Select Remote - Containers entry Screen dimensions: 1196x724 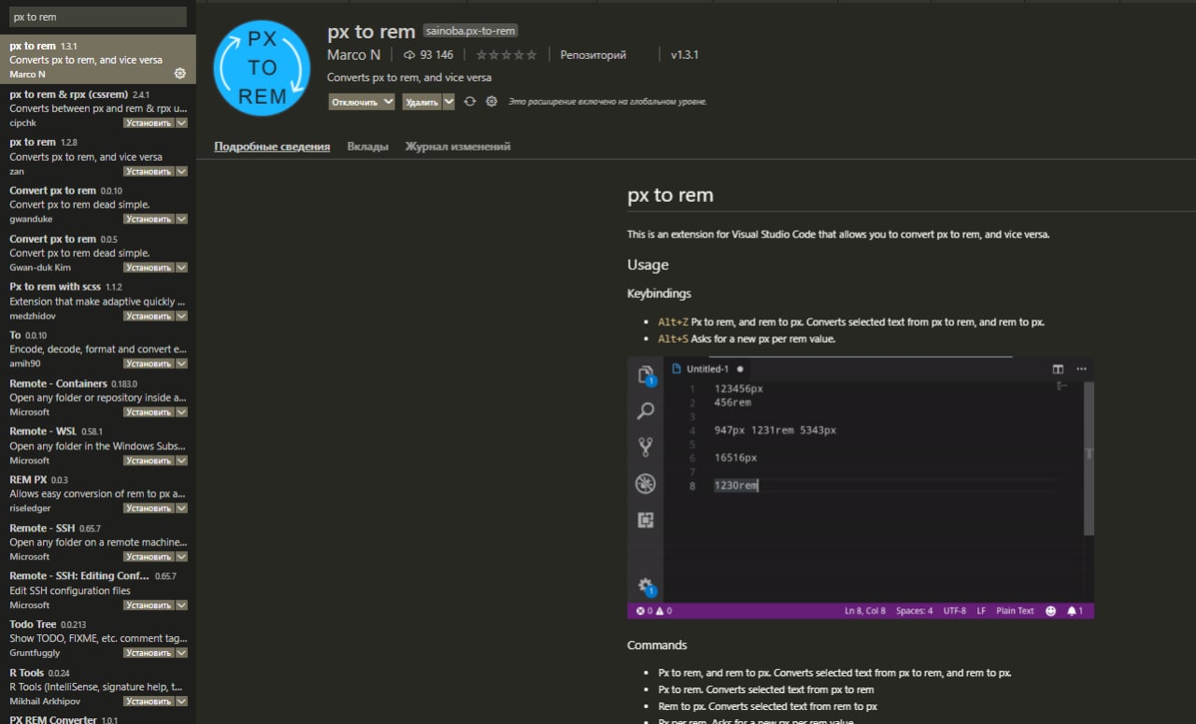(98, 398)
